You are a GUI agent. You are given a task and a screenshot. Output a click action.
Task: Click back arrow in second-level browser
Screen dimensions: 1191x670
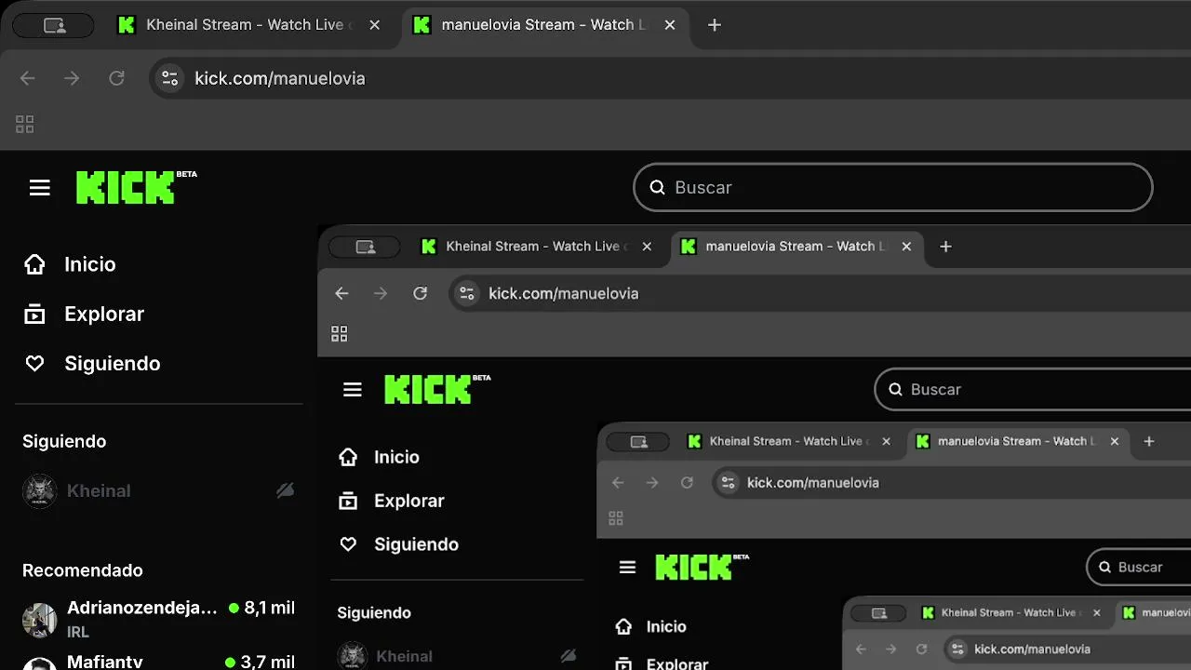[341, 293]
